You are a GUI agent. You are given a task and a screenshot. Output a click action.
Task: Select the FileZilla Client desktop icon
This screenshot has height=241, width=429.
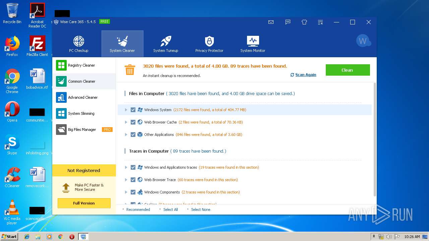point(37,46)
